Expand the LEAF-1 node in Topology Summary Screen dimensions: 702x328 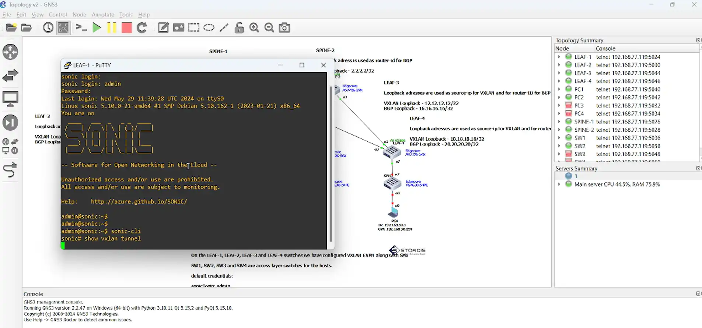(x=559, y=57)
